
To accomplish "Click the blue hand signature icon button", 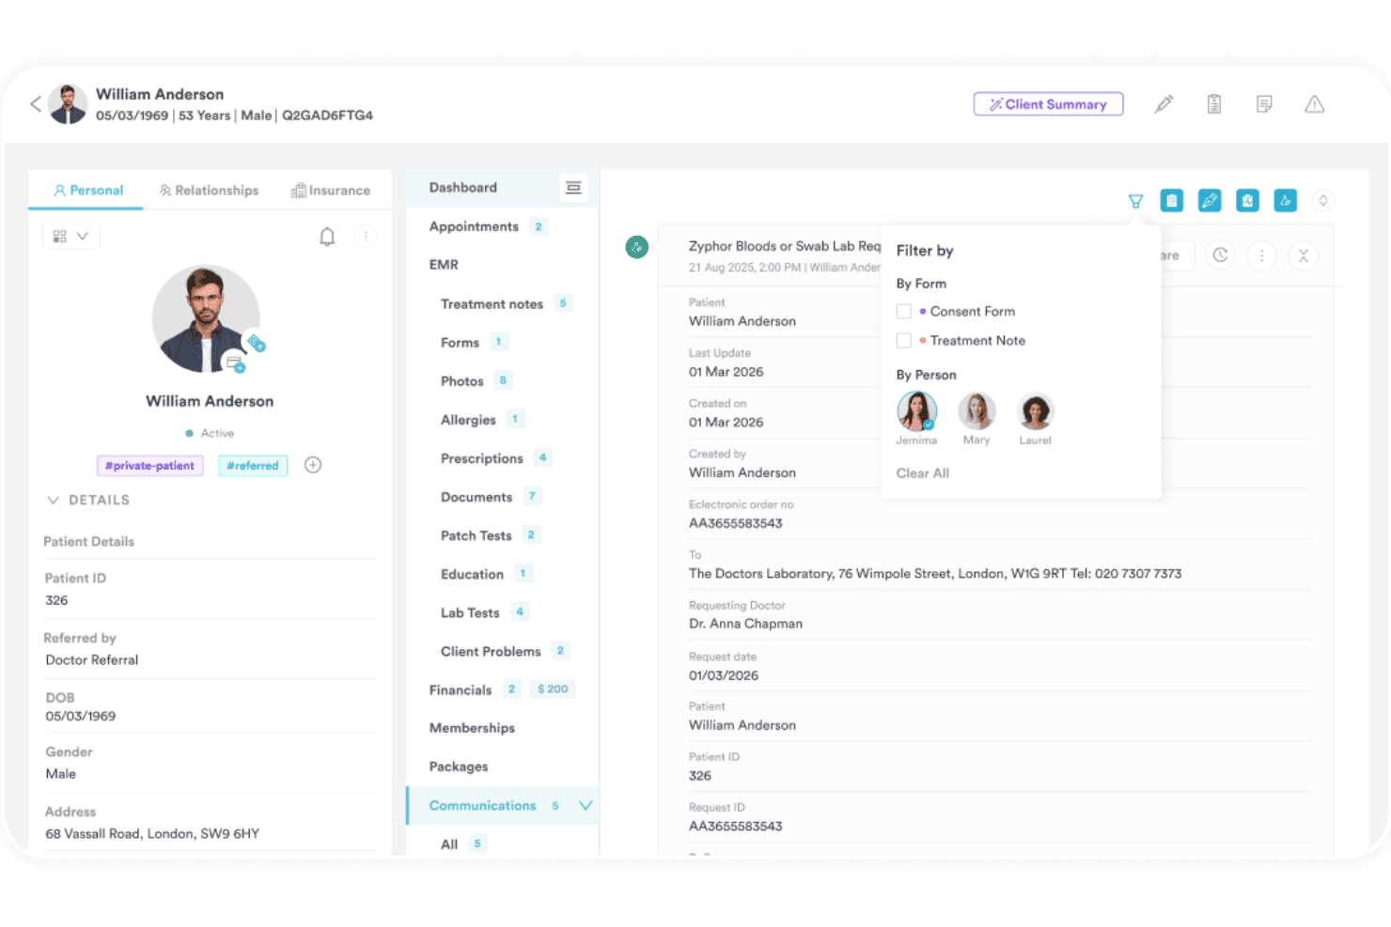I will coord(1285,200).
